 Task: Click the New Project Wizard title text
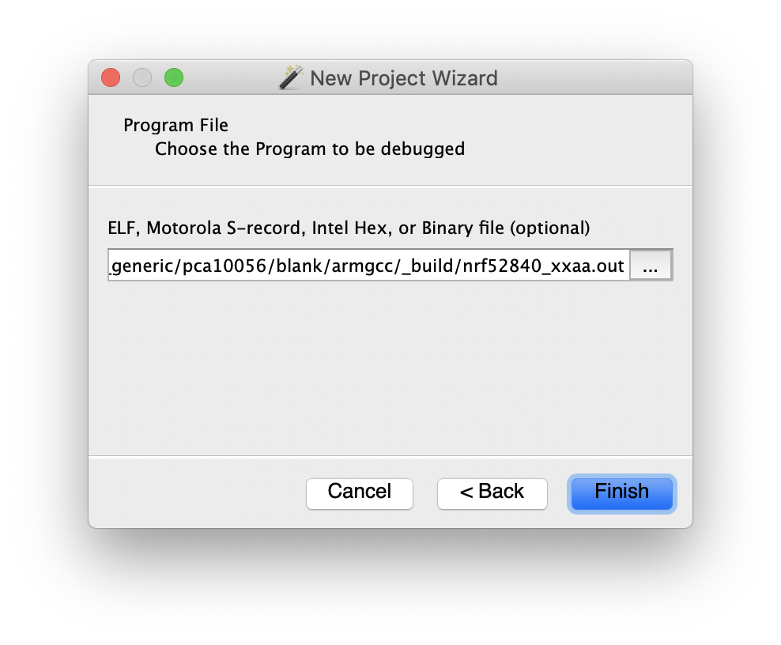[404, 78]
